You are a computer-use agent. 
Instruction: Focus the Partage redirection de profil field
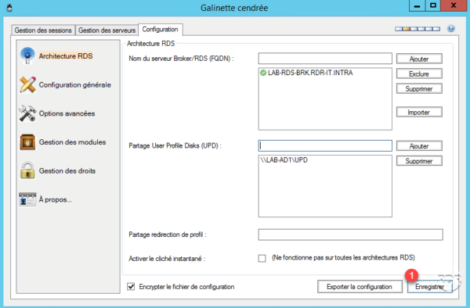[x=350, y=235]
